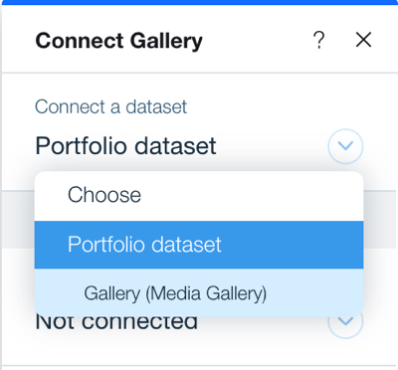Click the gray strip right of the dropdown list
Viewport: 398px width, 370px height.
click(381, 220)
